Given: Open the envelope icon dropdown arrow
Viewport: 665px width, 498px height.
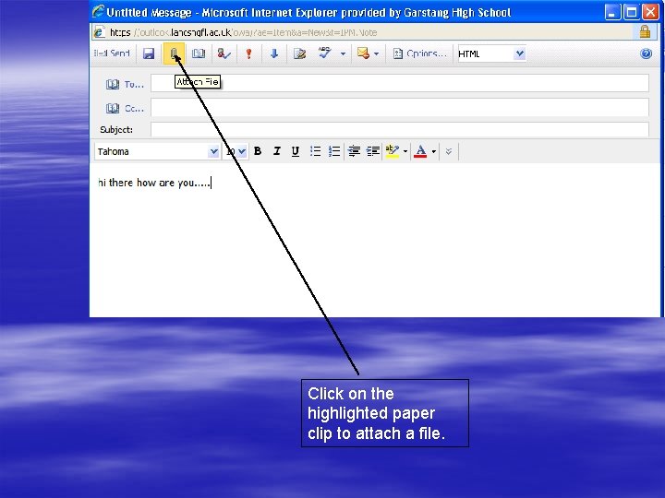Looking at the screenshot, I should point(376,53).
